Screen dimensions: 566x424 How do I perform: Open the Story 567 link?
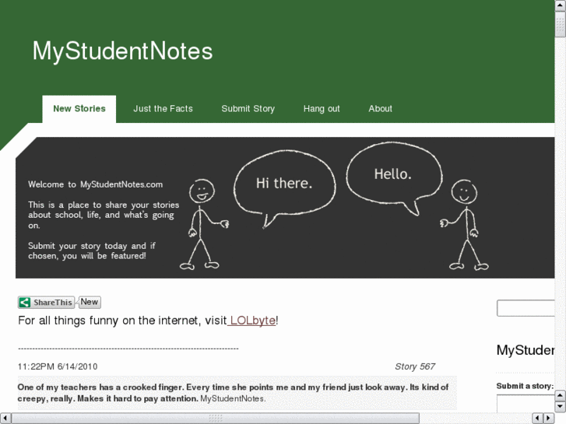tap(414, 366)
